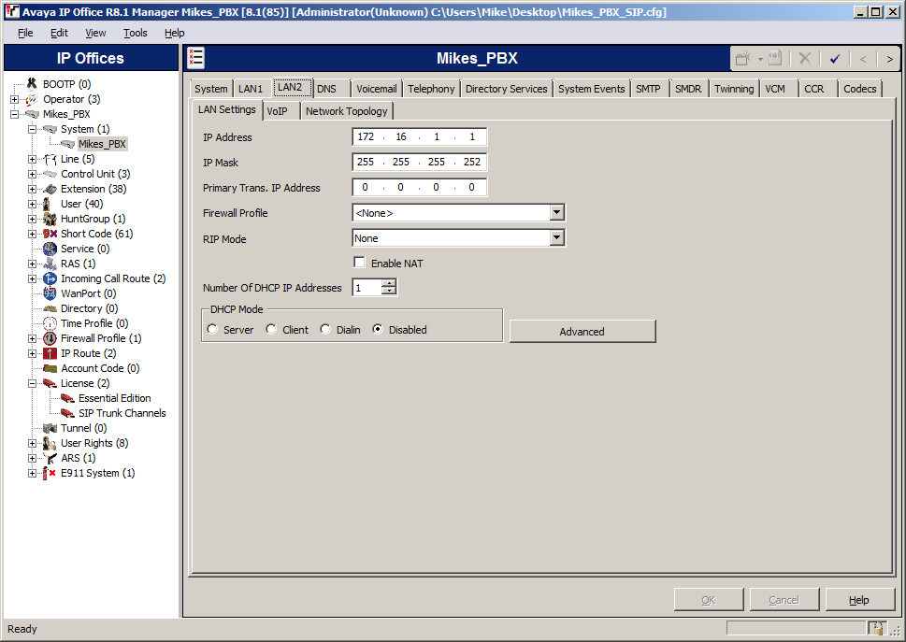The width and height of the screenshot is (906, 642).
Task: Click the Control Unit node icon
Action: pos(50,175)
